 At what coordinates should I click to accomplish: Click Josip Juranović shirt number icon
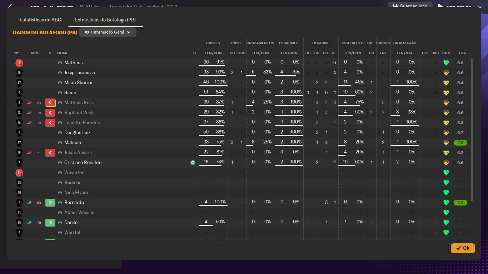tap(19, 73)
